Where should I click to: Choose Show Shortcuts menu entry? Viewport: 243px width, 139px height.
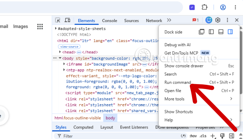click(x=199, y=112)
